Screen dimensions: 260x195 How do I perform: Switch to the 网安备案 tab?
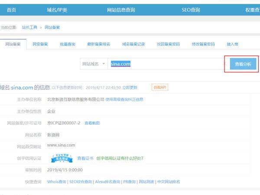point(40,44)
